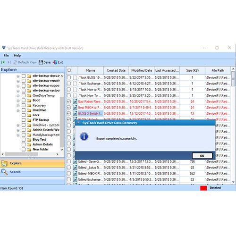The height and width of the screenshot is (236, 236).
Task: Expand the Ashish Solanki Wo tree node
Action: pos(18,130)
